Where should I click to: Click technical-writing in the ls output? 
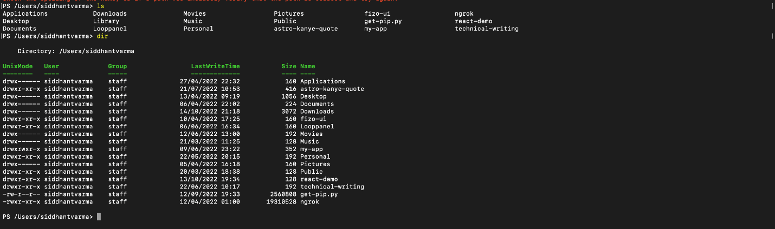click(x=487, y=29)
